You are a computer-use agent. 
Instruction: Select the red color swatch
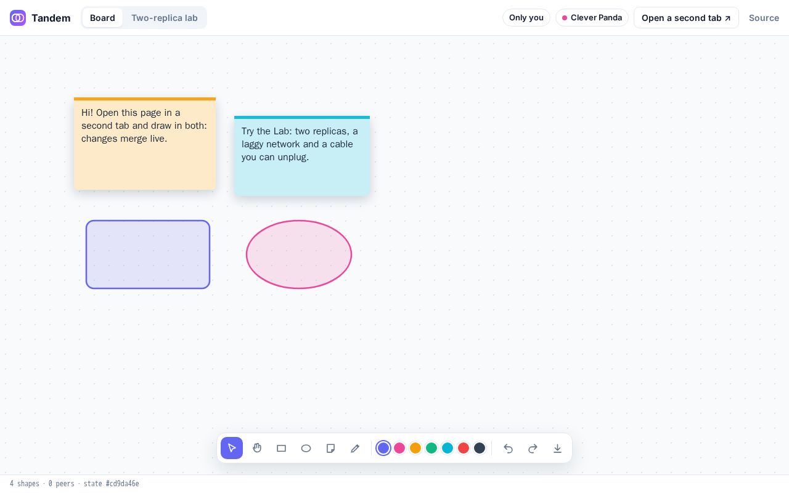coord(464,448)
